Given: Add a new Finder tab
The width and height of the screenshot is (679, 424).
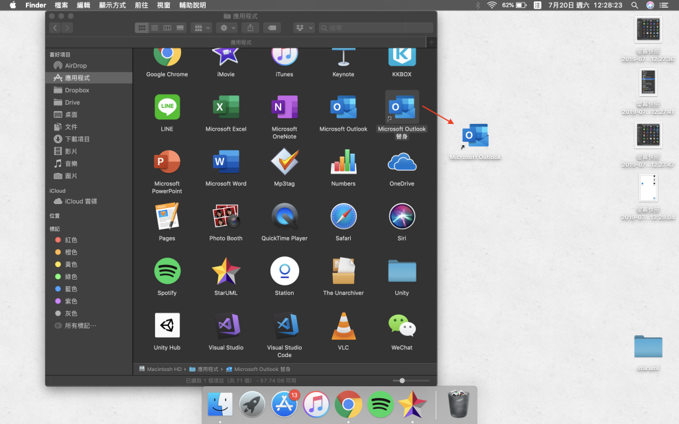Looking at the screenshot, I should pyautogui.click(x=431, y=42).
